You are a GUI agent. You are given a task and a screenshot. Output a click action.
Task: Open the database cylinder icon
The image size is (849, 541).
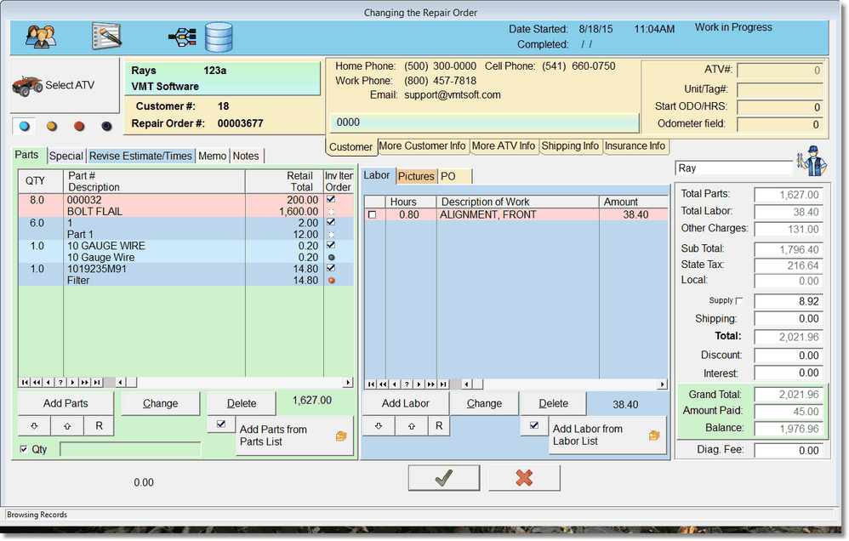click(219, 37)
